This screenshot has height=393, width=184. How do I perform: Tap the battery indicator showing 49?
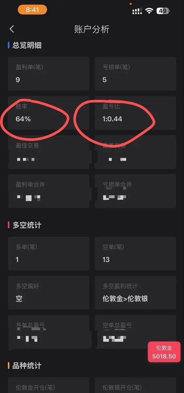[163, 11]
